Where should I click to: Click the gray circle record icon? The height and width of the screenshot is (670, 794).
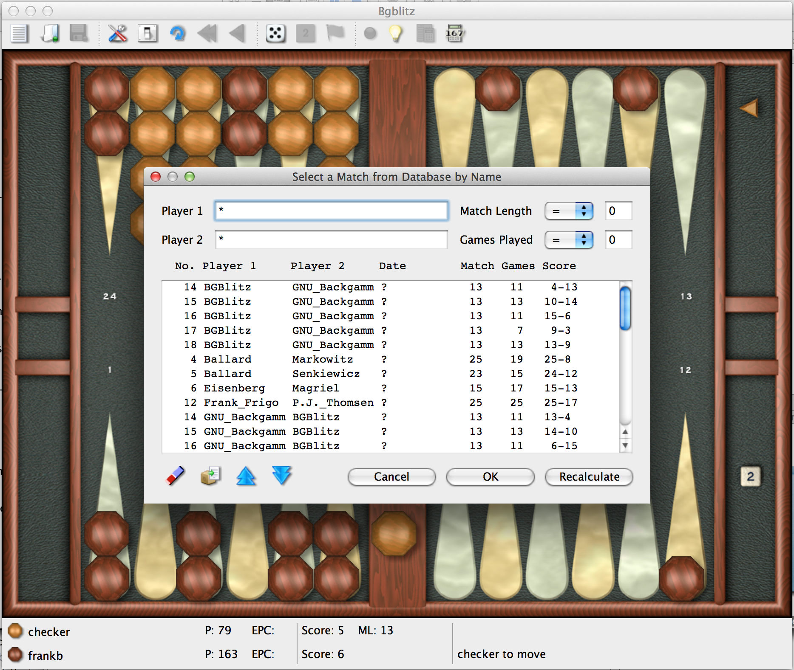[370, 34]
